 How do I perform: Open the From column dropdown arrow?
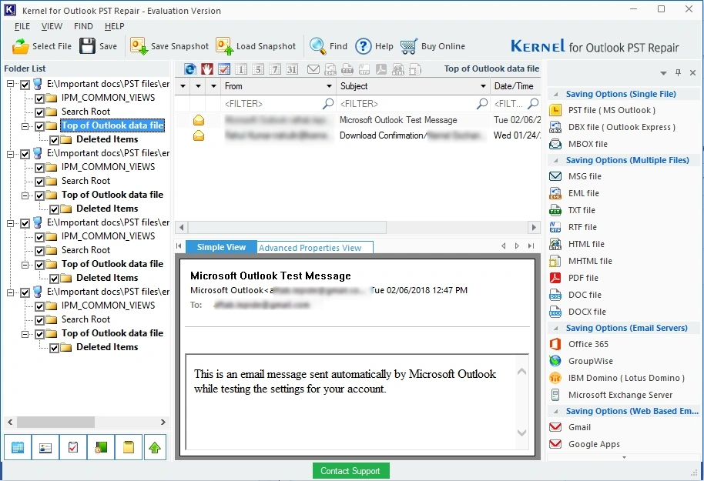tap(329, 86)
